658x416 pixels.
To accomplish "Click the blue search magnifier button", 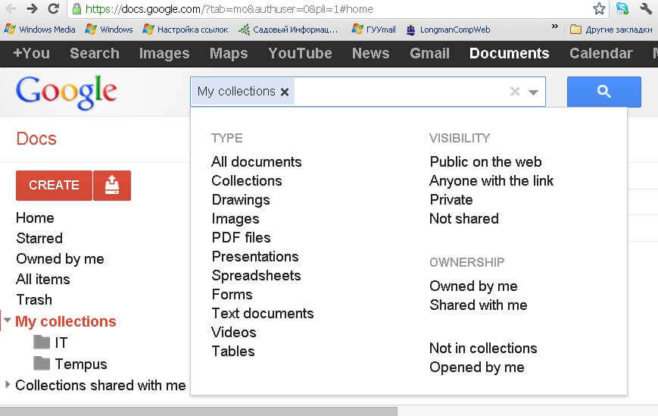I will (x=604, y=92).
